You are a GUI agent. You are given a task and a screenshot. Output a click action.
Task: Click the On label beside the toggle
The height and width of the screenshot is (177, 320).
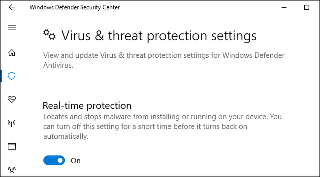tap(76, 161)
